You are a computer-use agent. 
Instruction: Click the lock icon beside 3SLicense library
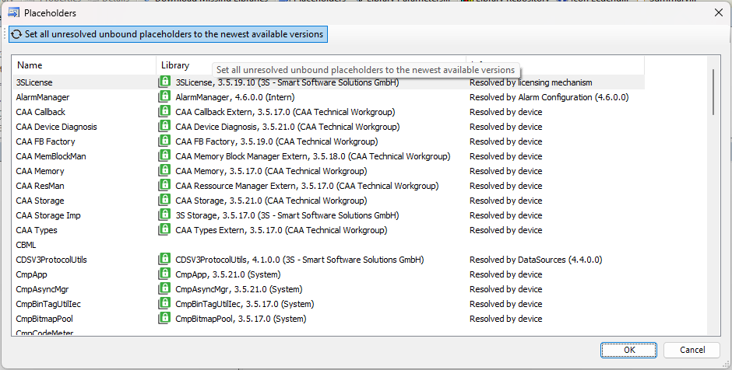click(164, 82)
